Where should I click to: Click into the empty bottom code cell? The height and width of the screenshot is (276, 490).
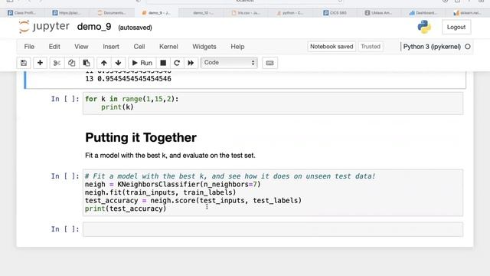(x=273, y=229)
